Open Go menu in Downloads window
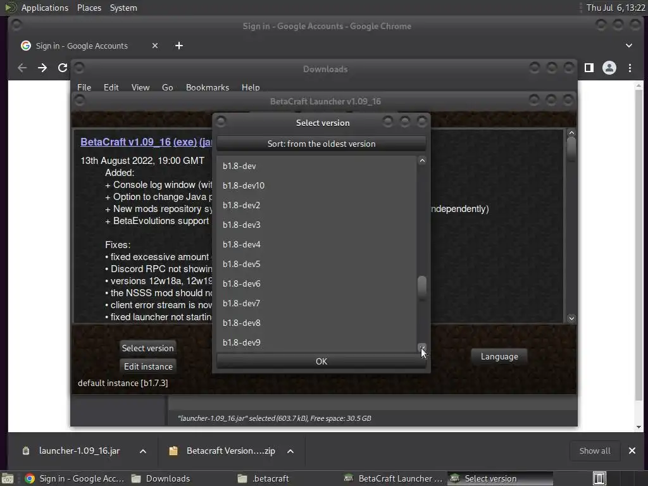Image resolution: width=648 pixels, height=486 pixels. pyautogui.click(x=167, y=87)
